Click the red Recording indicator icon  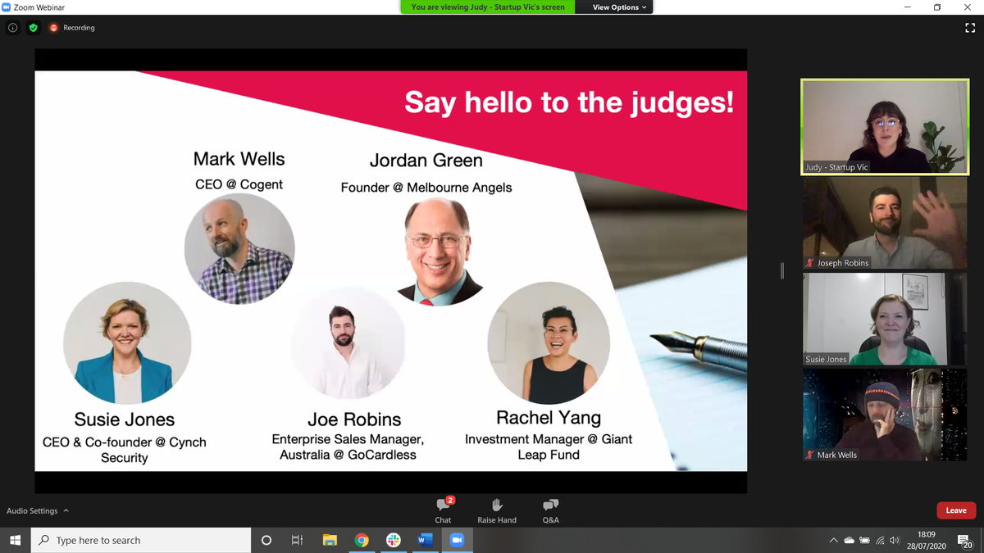point(54,27)
